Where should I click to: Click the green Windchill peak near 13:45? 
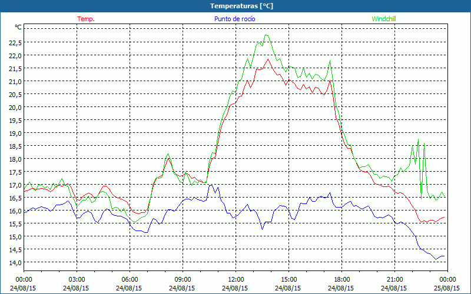coord(267,35)
